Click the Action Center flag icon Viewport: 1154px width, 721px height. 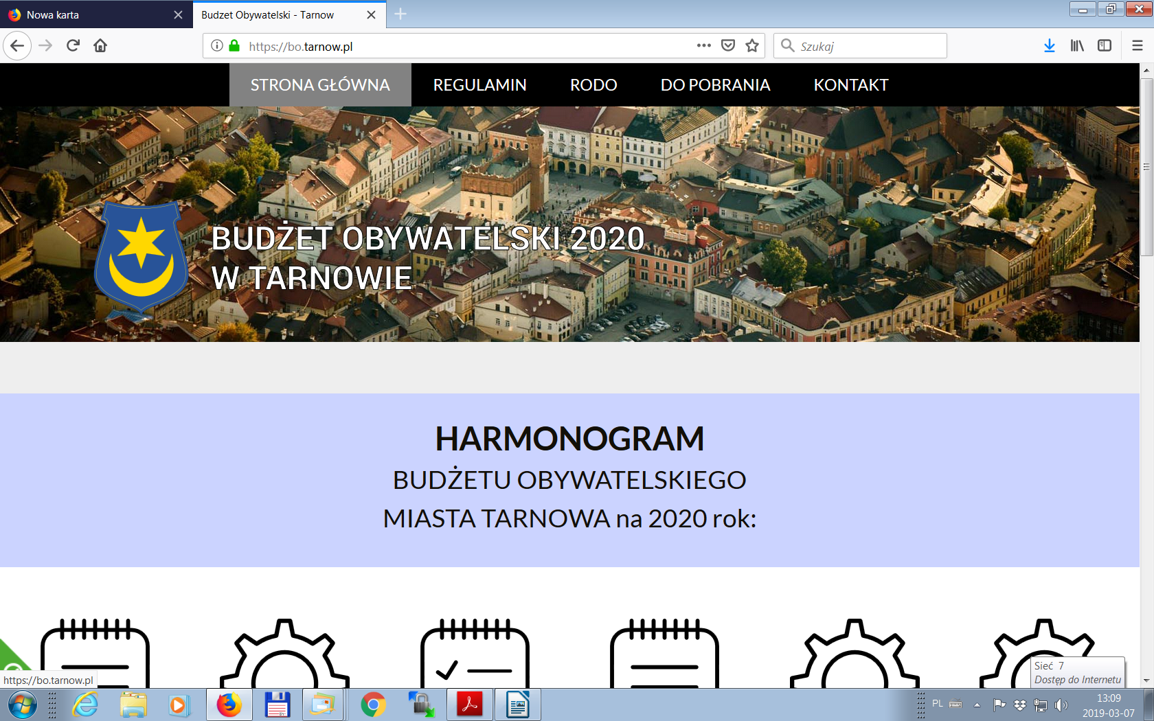point(999,705)
